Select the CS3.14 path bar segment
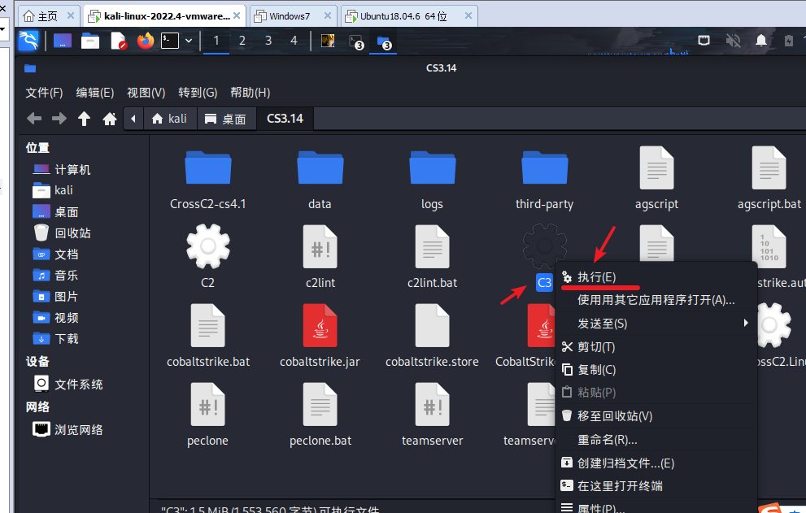 coord(285,119)
